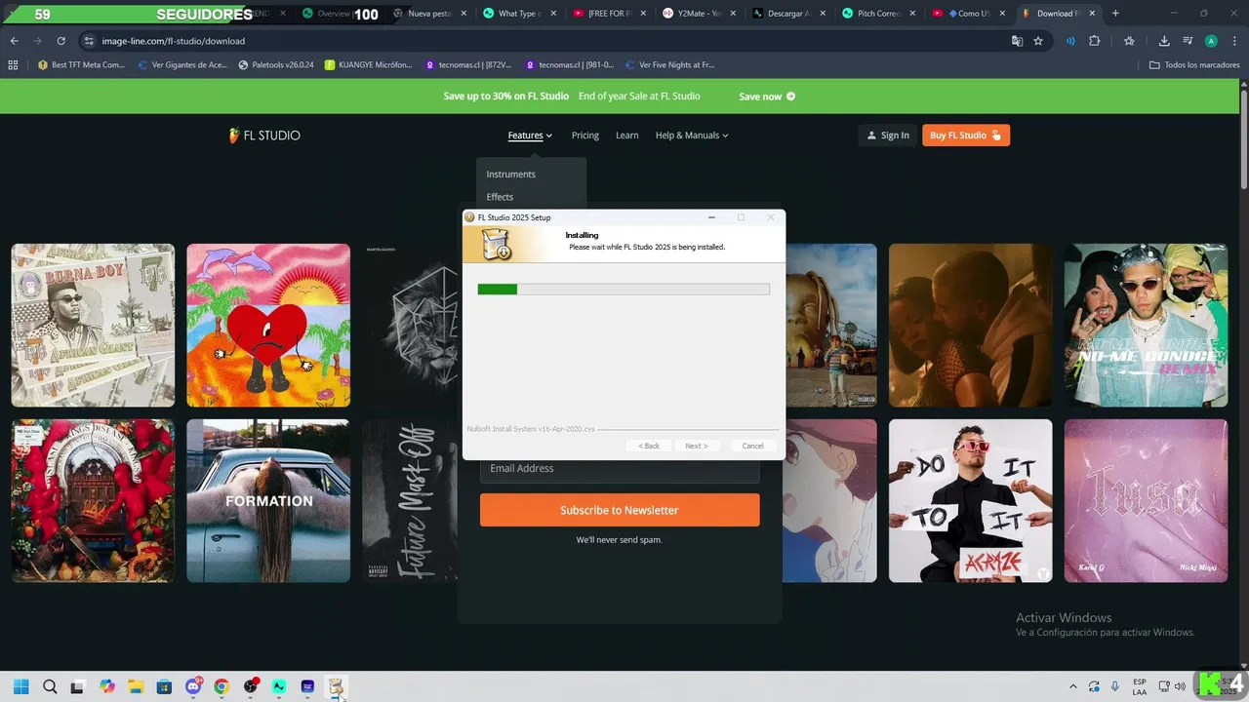Reload the page with the refresh icon
The height and width of the screenshot is (702, 1249).
point(60,41)
